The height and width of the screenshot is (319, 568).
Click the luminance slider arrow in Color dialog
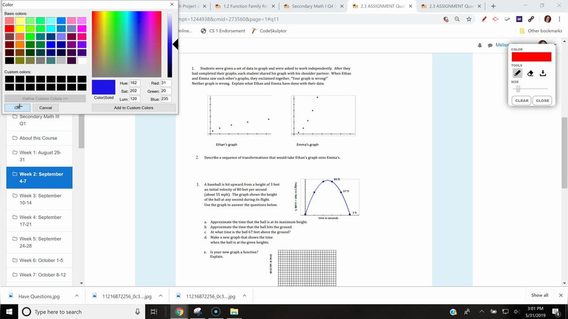[176, 44]
